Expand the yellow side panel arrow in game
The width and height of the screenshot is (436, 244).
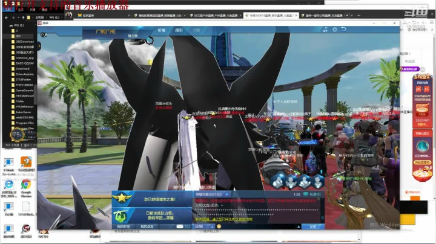coord(39,46)
